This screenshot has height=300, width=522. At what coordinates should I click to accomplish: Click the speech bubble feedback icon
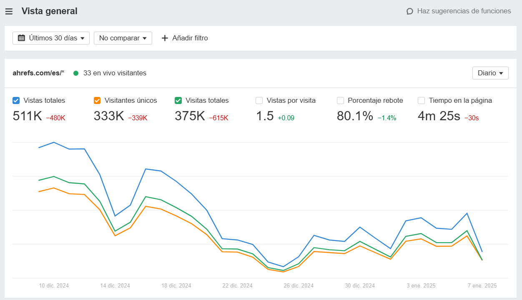coord(410,11)
